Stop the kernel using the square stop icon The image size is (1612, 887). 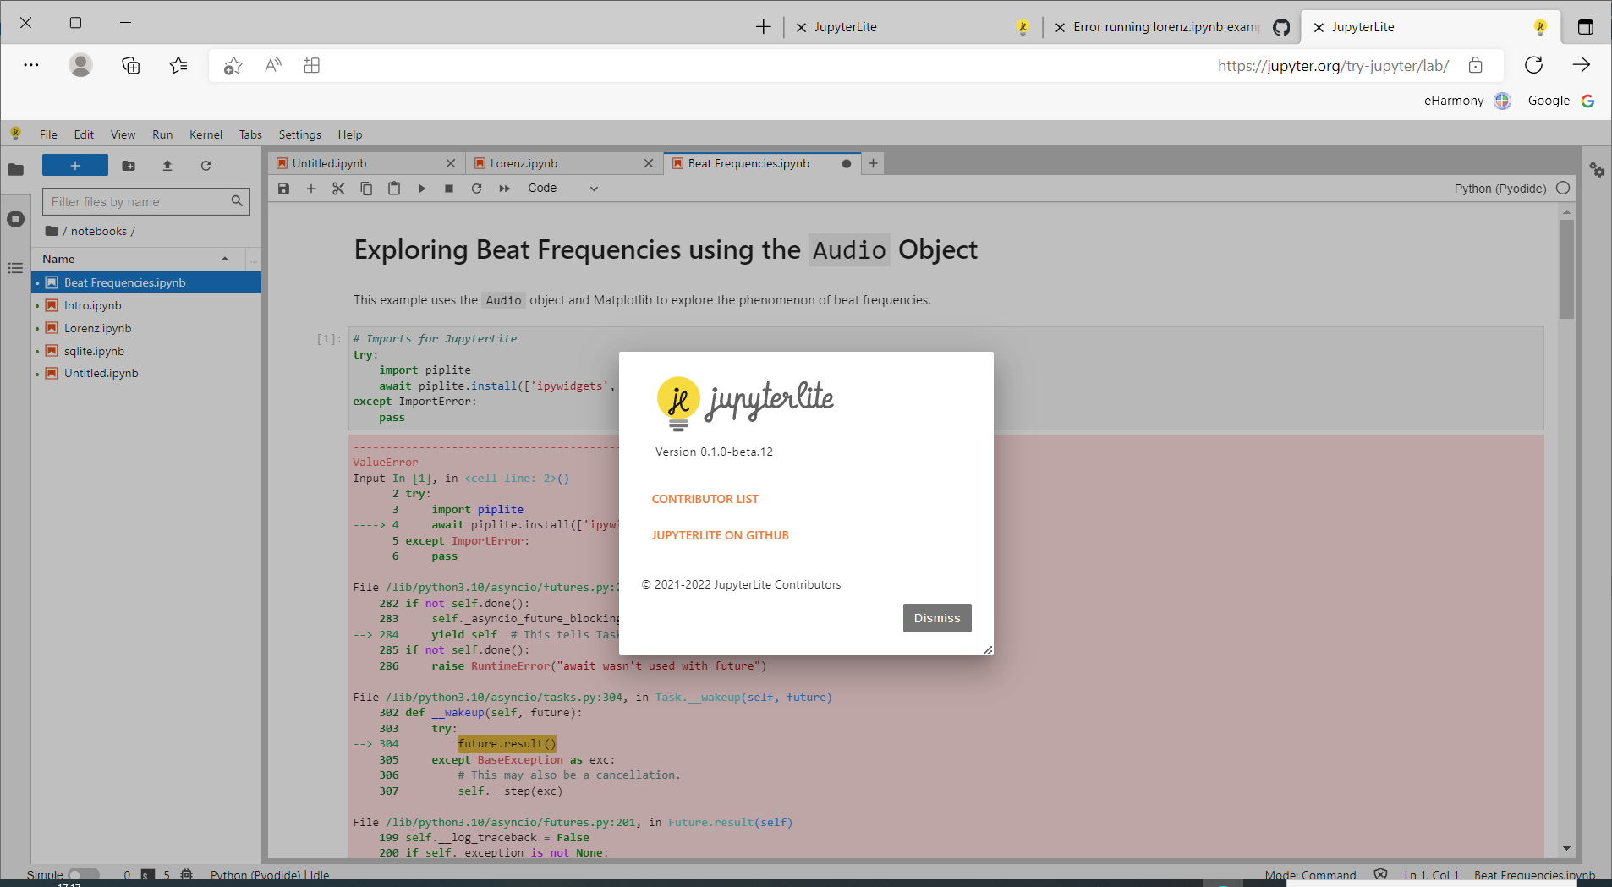click(448, 188)
